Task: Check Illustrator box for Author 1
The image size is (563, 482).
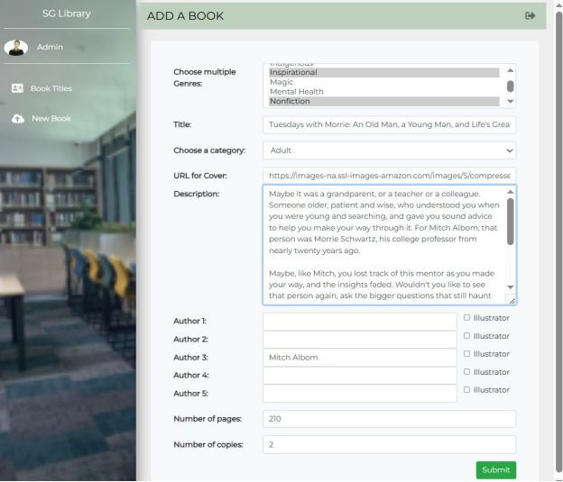Action: coord(466,318)
